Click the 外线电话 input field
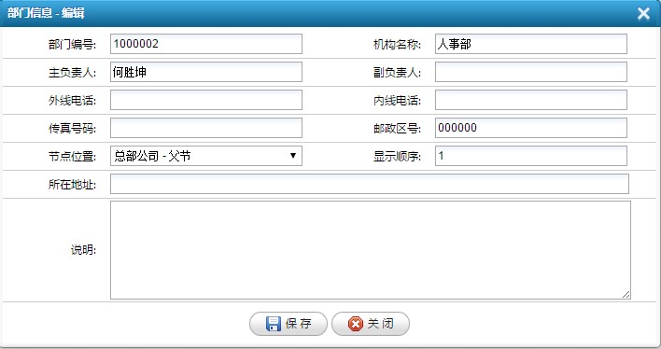Image resolution: width=661 pixels, height=349 pixels. pos(206,100)
